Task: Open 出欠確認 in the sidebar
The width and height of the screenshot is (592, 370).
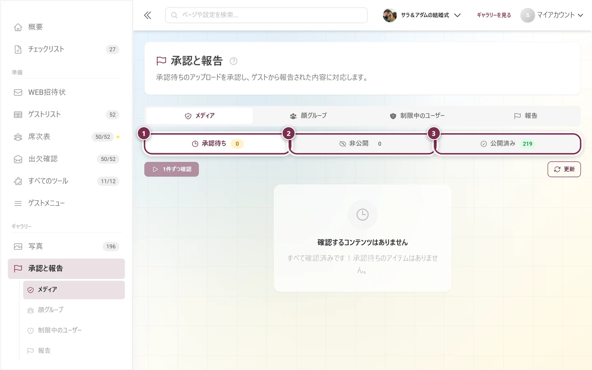Action: (66, 159)
